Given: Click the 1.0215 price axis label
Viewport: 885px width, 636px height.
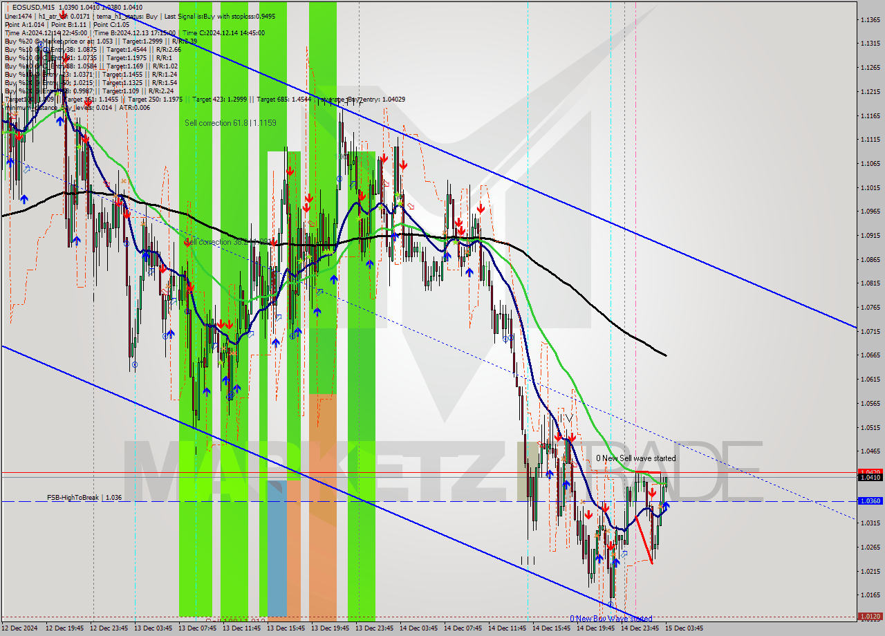Looking at the screenshot, I should (x=870, y=570).
